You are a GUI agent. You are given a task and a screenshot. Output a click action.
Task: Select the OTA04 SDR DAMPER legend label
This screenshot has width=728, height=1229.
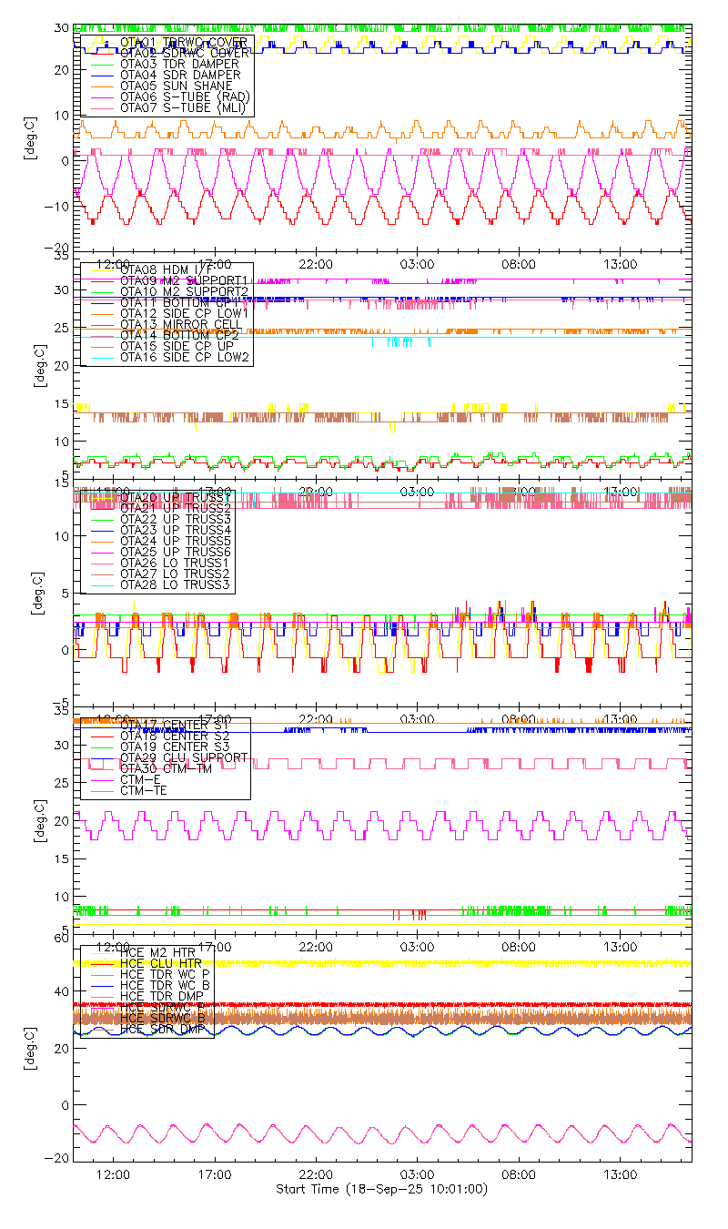179,76
